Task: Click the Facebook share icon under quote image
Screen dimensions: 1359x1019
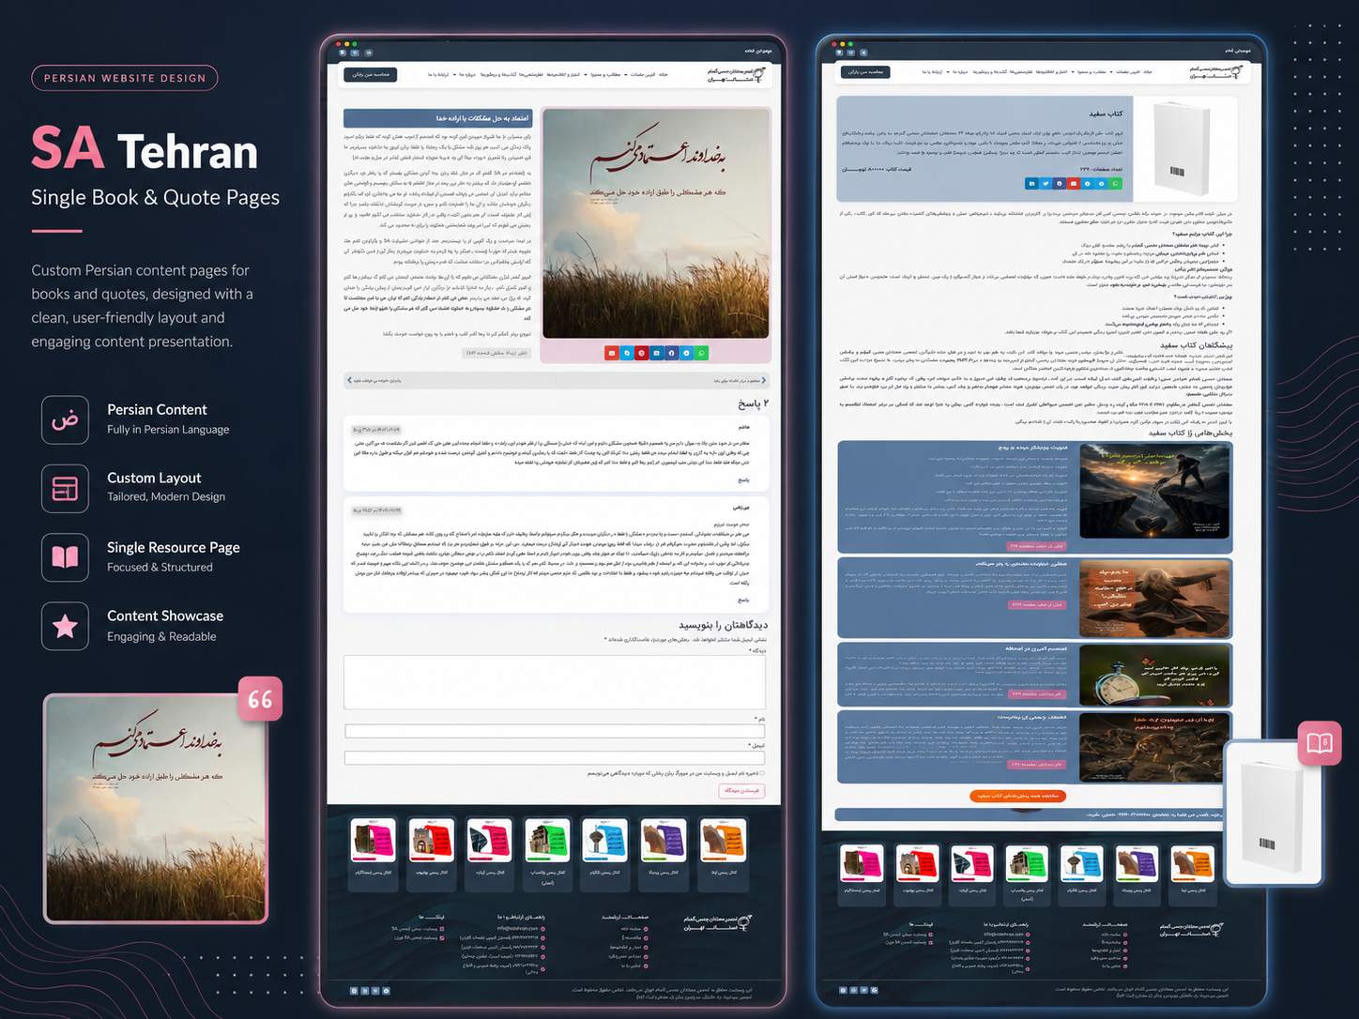Action: pyautogui.click(x=672, y=353)
